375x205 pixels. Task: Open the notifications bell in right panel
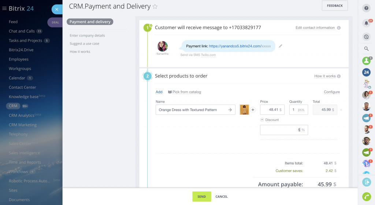366,23
